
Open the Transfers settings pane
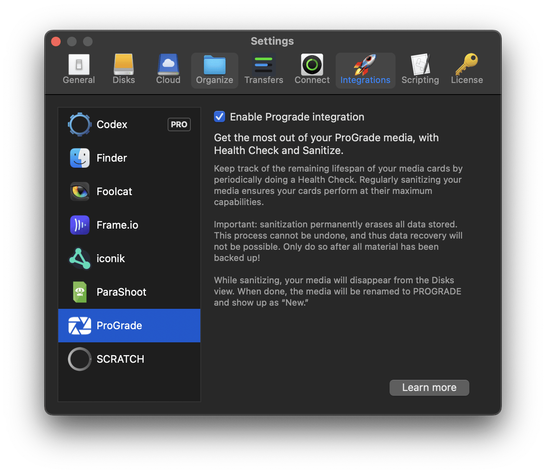[x=264, y=69]
